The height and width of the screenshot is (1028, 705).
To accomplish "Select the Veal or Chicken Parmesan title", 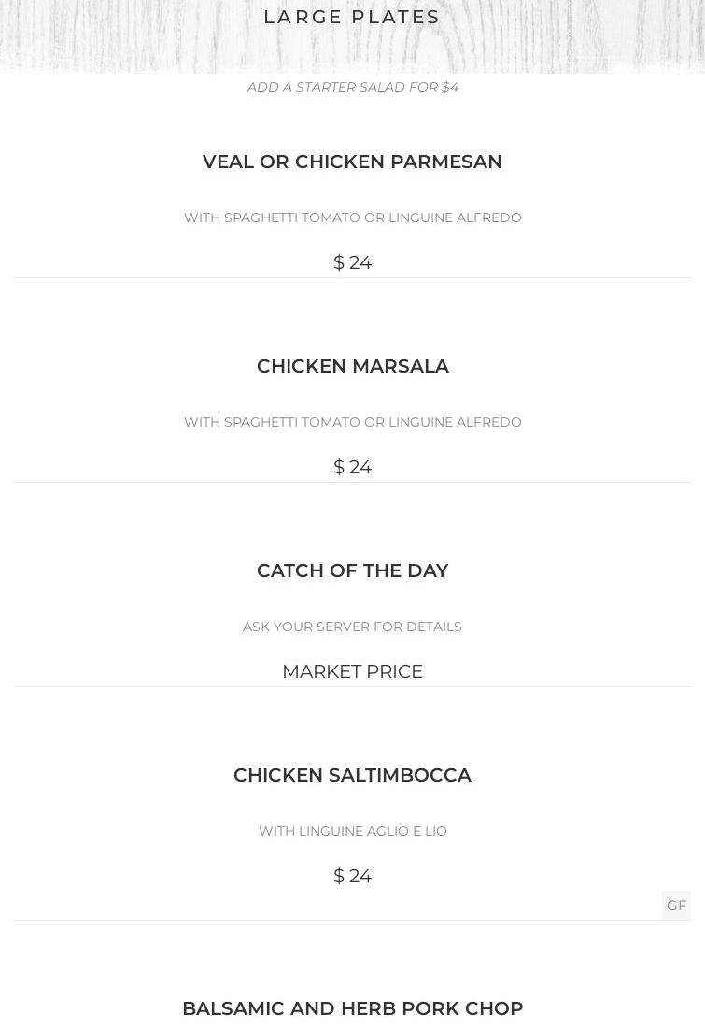I will [352, 162].
